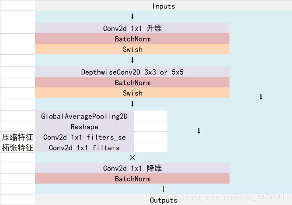Viewport: 292px width, 205px height.
Task: Select the Conv2d 1x1 filters_se cell
Action: pos(84,137)
